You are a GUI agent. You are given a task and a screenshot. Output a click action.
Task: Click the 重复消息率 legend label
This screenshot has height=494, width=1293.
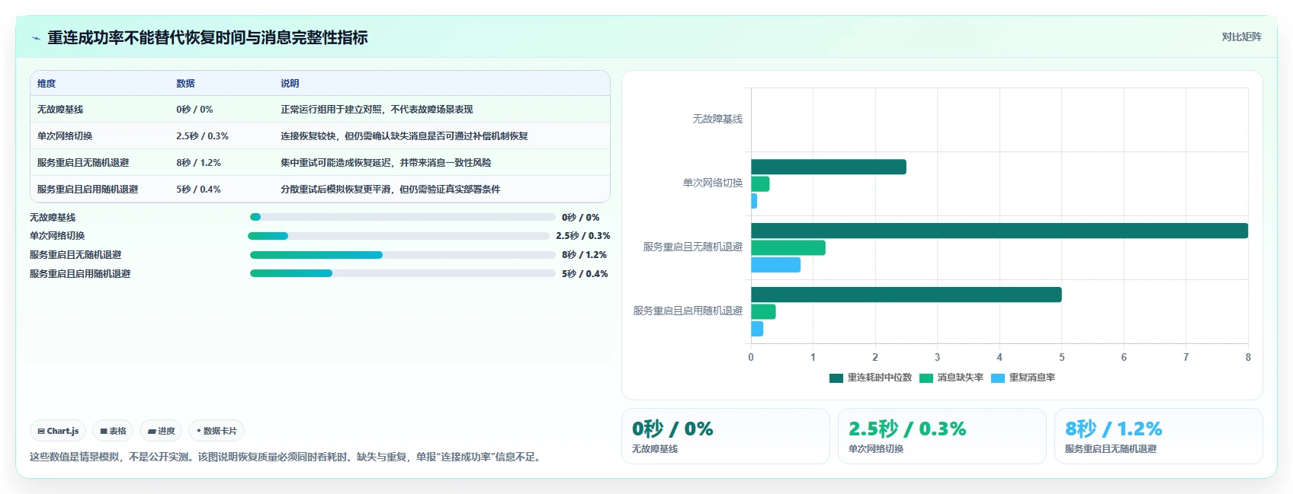(1032, 378)
